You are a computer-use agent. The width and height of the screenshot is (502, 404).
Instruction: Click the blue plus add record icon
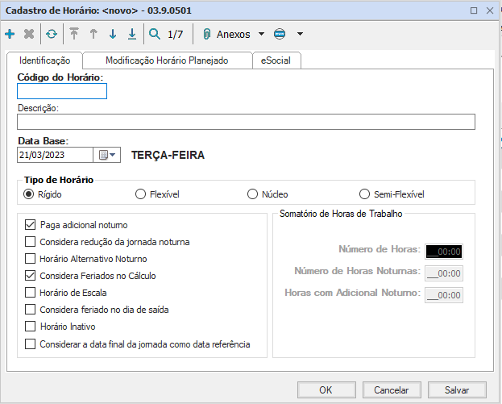tap(10, 35)
